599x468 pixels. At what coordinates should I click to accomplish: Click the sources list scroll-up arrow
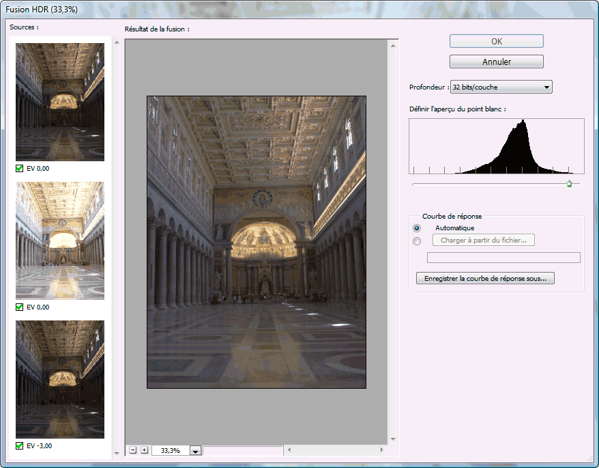(x=117, y=42)
